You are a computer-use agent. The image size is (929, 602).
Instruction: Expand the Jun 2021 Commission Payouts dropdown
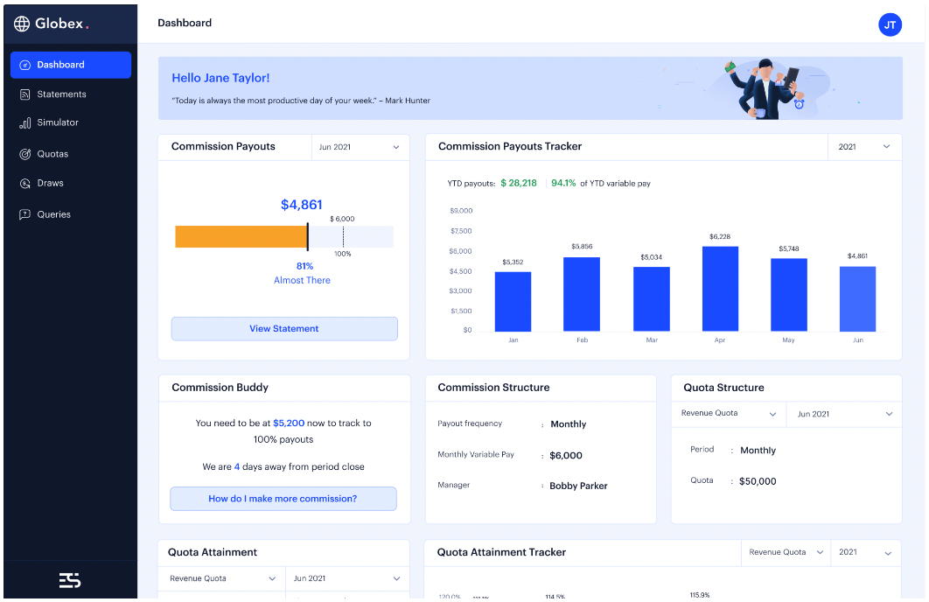pos(360,147)
